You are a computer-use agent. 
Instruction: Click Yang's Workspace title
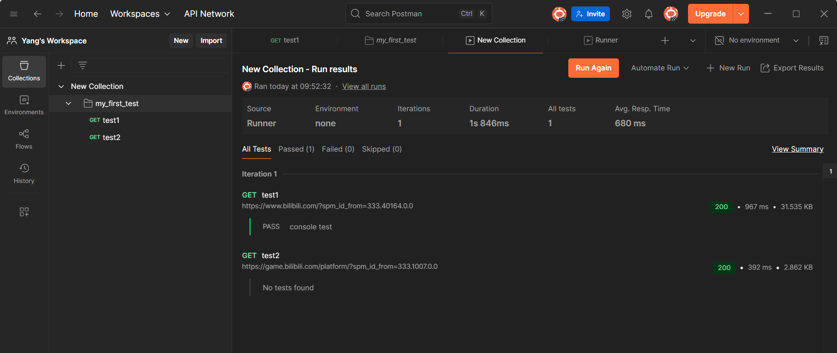54,41
